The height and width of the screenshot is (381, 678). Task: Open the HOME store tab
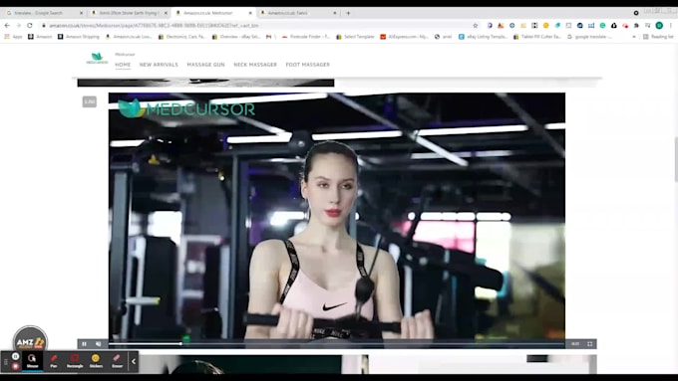pos(123,65)
